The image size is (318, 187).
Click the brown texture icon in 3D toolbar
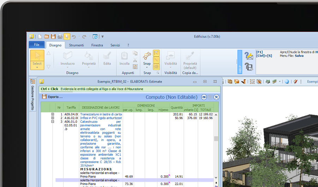click(230, 82)
